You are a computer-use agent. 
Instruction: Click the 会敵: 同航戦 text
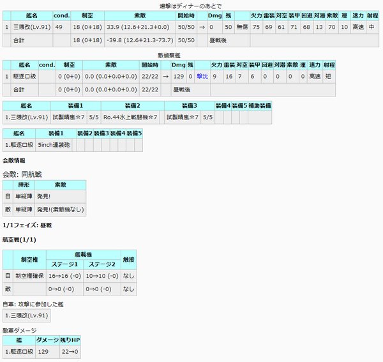point(22,174)
